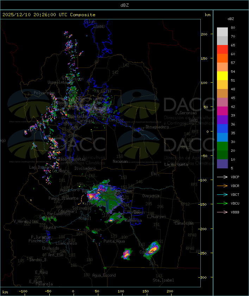
Task: Pick the light orange swatch below 57
Action: pyautogui.click(x=222, y=67)
